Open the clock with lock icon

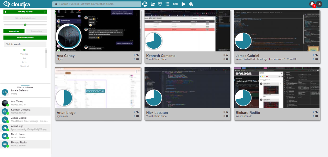tap(191, 4)
